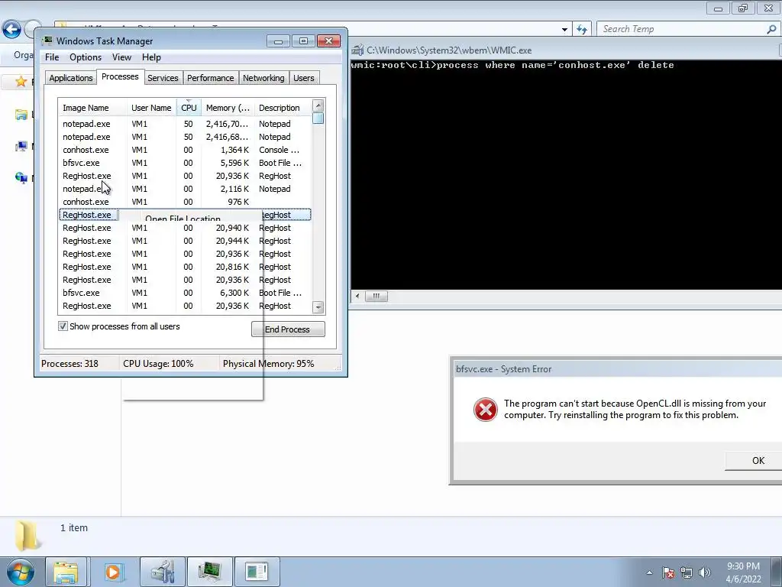This screenshot has height=587, width=782.
Task: Click the process list scrollbar thumb
Action: tap(318, 118)
